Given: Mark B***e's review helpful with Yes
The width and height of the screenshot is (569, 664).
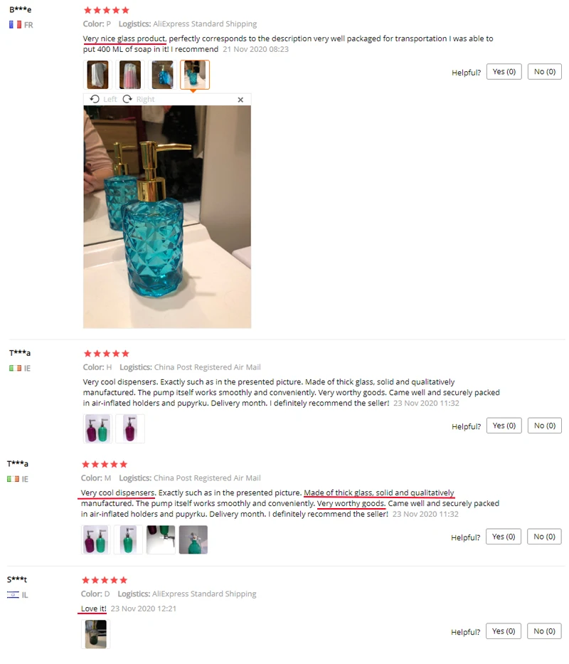Looking at the screenshot, I should pyautogui.click(x=504, y=72).
